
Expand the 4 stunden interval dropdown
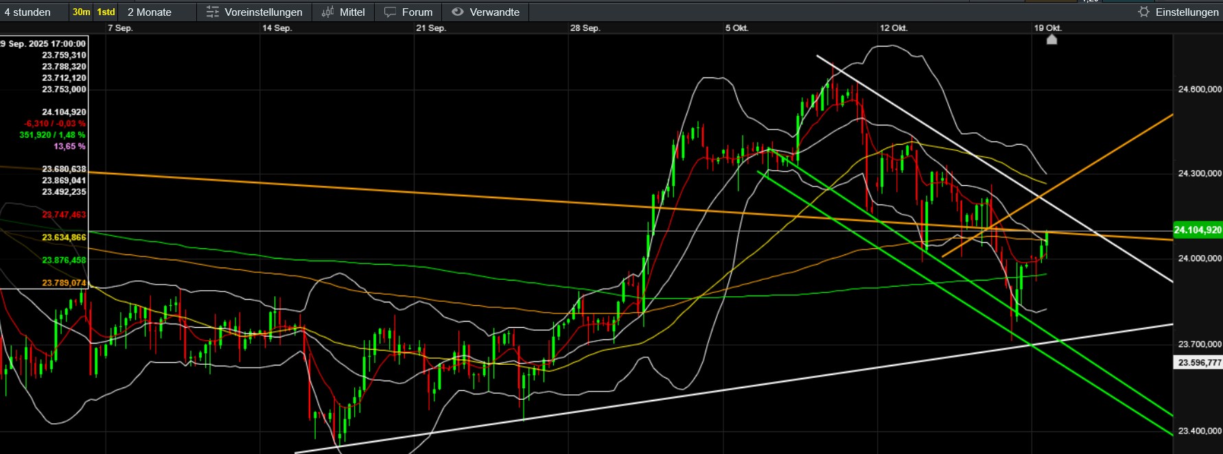coord(27,12)
